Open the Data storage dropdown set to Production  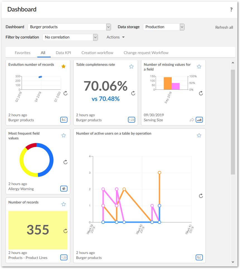click(x=181, y=27)
